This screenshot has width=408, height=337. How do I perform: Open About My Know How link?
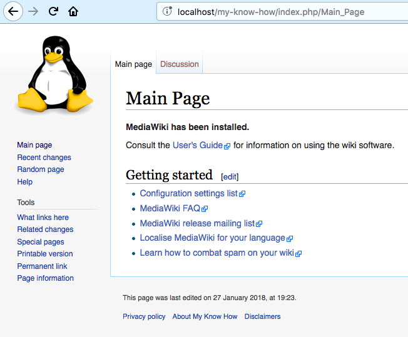[205, 316]
